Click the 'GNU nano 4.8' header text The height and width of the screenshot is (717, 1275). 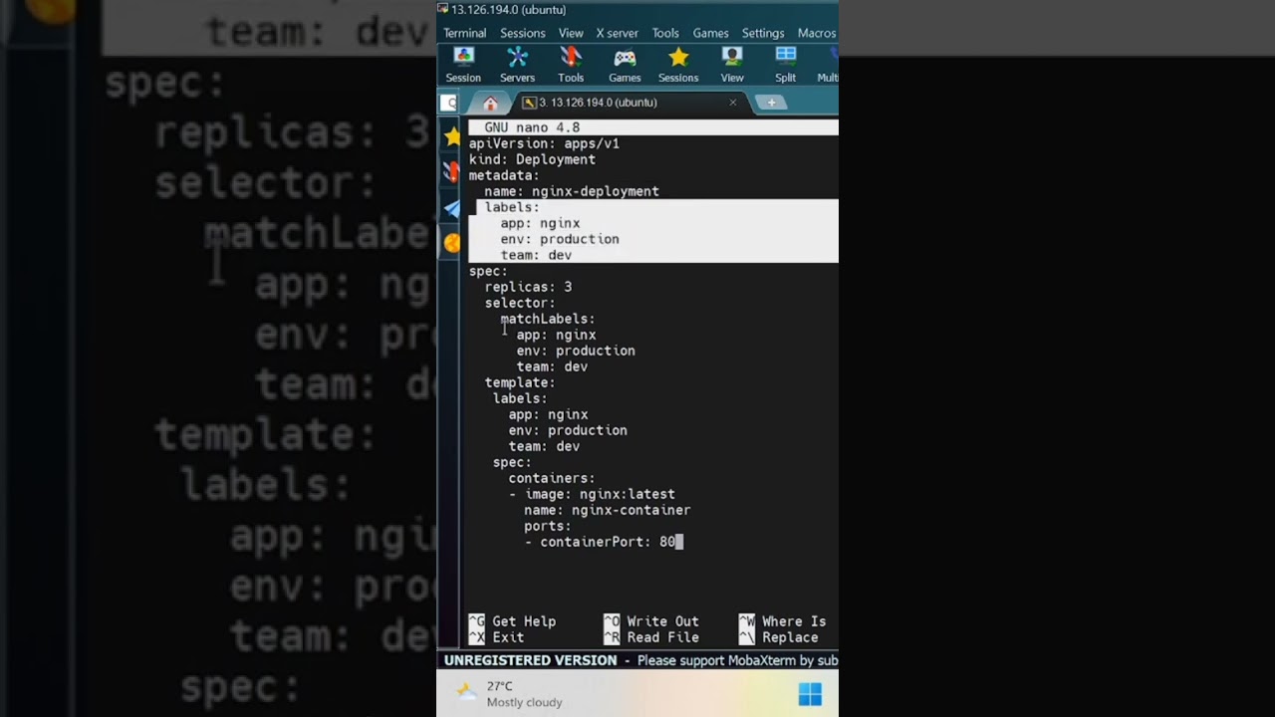click(532, 127)
